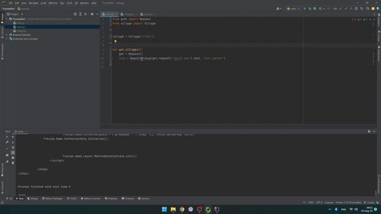This screenshot has height=214, width=381.
Task: Open the Python Console tool window
Action: (90, 199)
